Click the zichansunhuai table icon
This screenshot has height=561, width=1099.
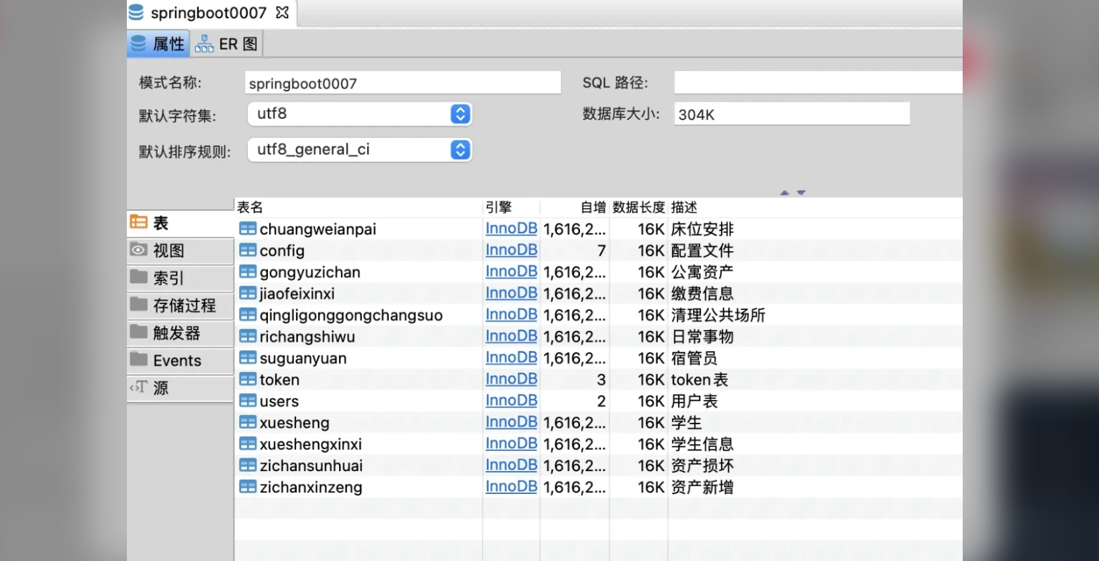[x=248, y=465]
